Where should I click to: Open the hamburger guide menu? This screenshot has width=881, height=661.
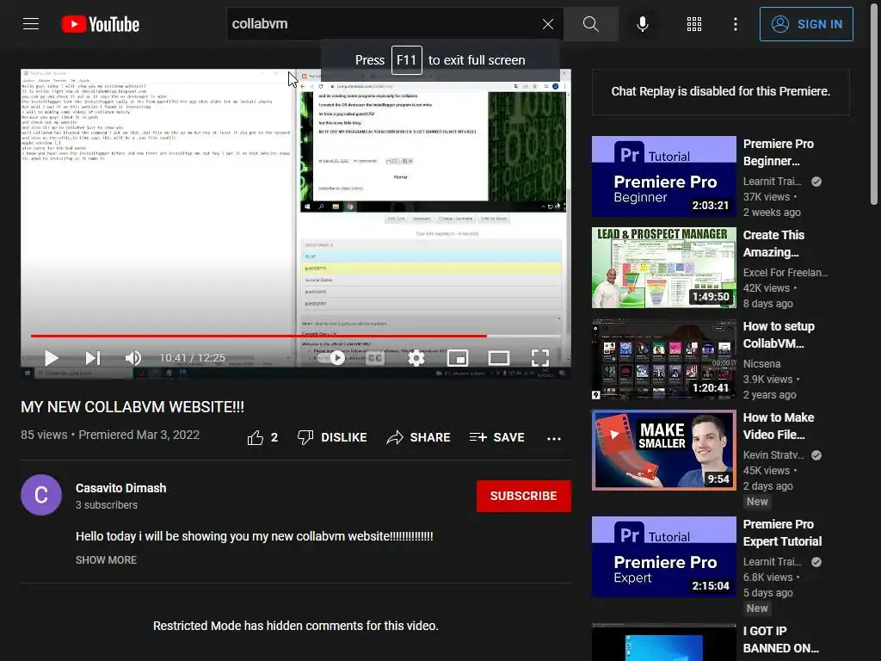31,24
